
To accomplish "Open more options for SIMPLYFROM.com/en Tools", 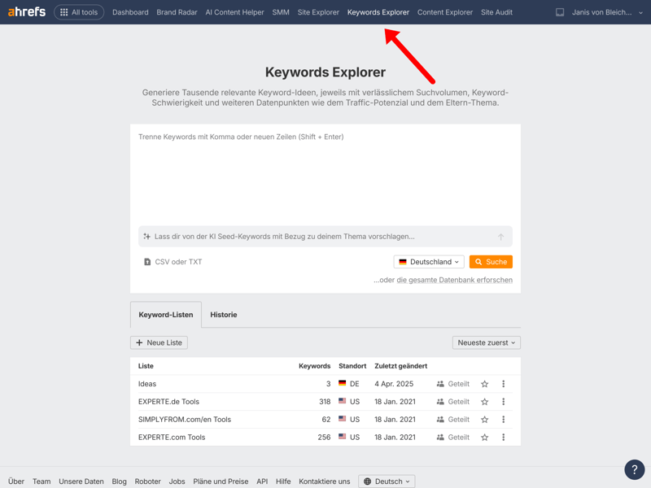I will [503, 420].
